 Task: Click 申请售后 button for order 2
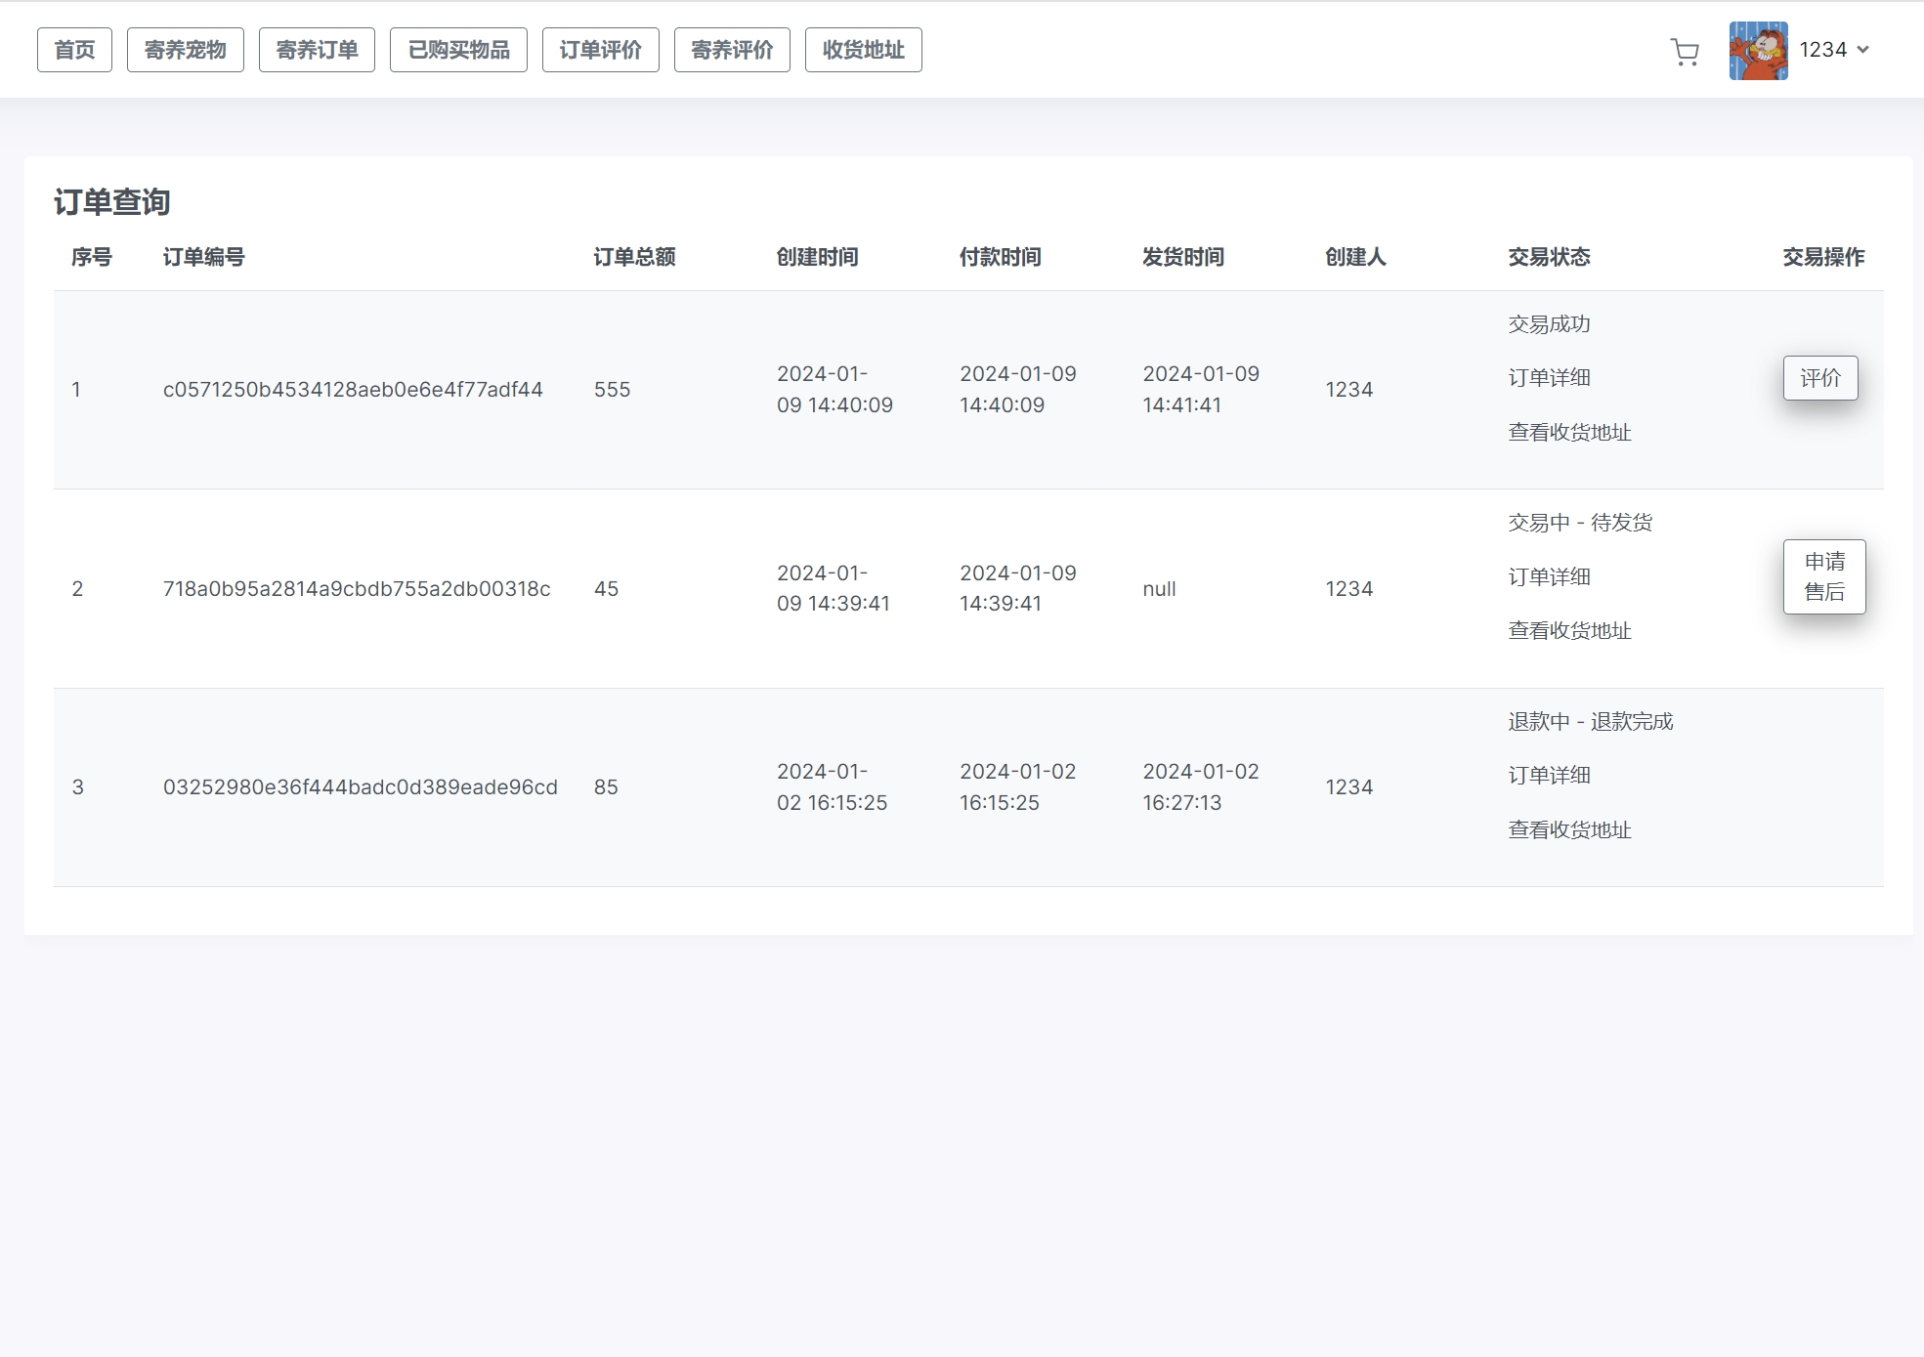(1823, 576)
